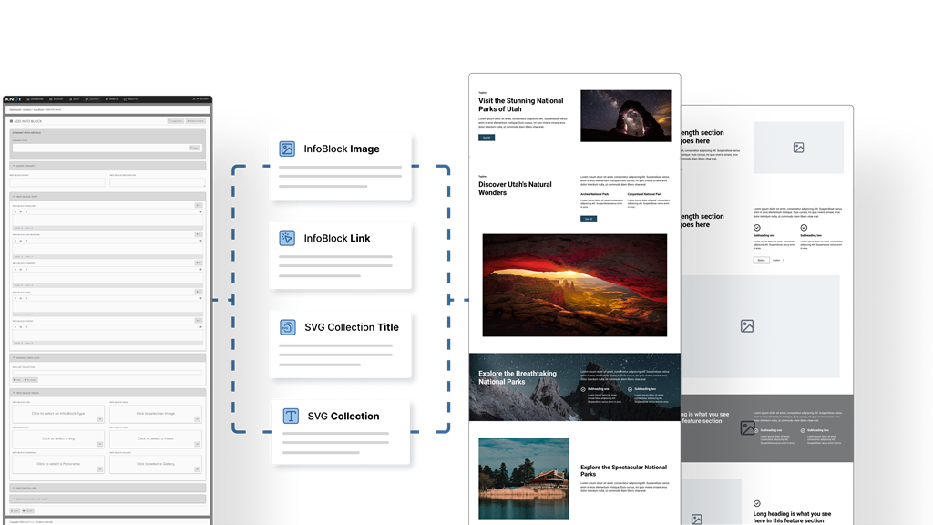Click image placeholder icon in top wireframe box
This screenshot has height=525, width=933.
798,148
